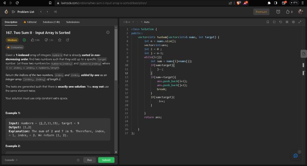Click line number 12 in gutter
Image resolution: width=307 pixels, height=166 pixels.
(x=127, y=73)
